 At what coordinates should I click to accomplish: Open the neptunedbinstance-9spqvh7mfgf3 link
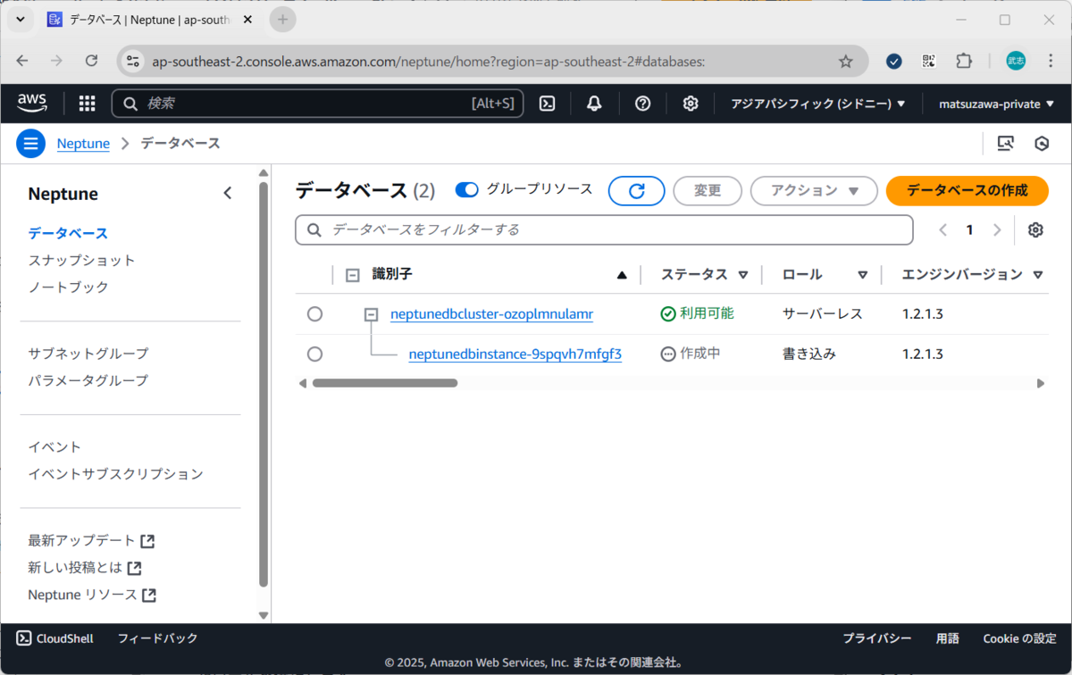coord(515,354)
